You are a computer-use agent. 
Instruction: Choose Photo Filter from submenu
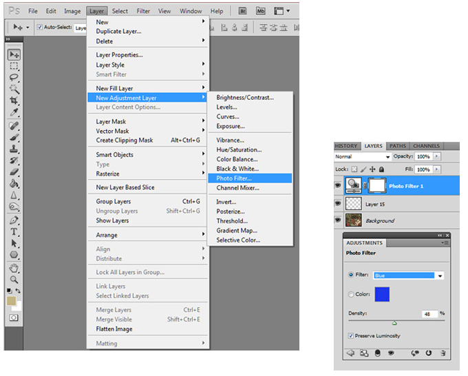[x=250, y=178]
